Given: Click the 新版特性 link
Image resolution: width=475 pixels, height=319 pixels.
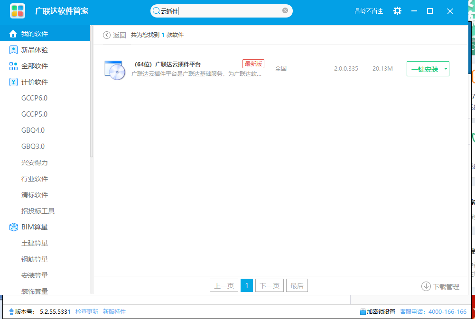Looking at the screenshot, I should [x=114, y=312].
